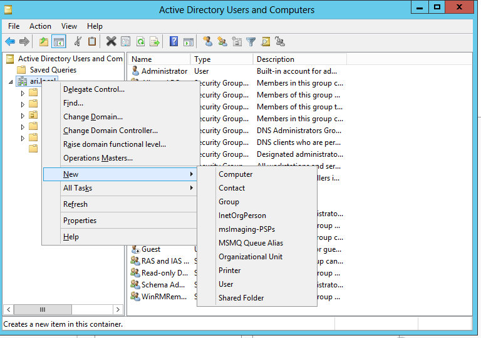Click tree pane scrollbar left arrow
Screen dimensions: 481x338
(x=9, y=309)
